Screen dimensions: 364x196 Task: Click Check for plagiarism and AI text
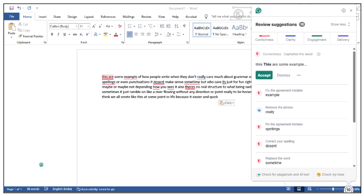coord(283,175)
